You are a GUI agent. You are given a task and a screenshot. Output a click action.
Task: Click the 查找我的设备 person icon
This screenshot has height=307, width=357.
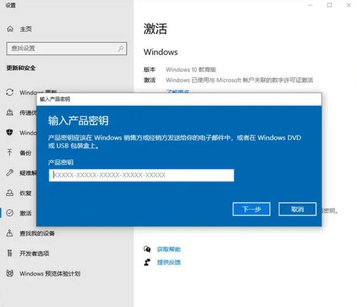click(9, 233)
